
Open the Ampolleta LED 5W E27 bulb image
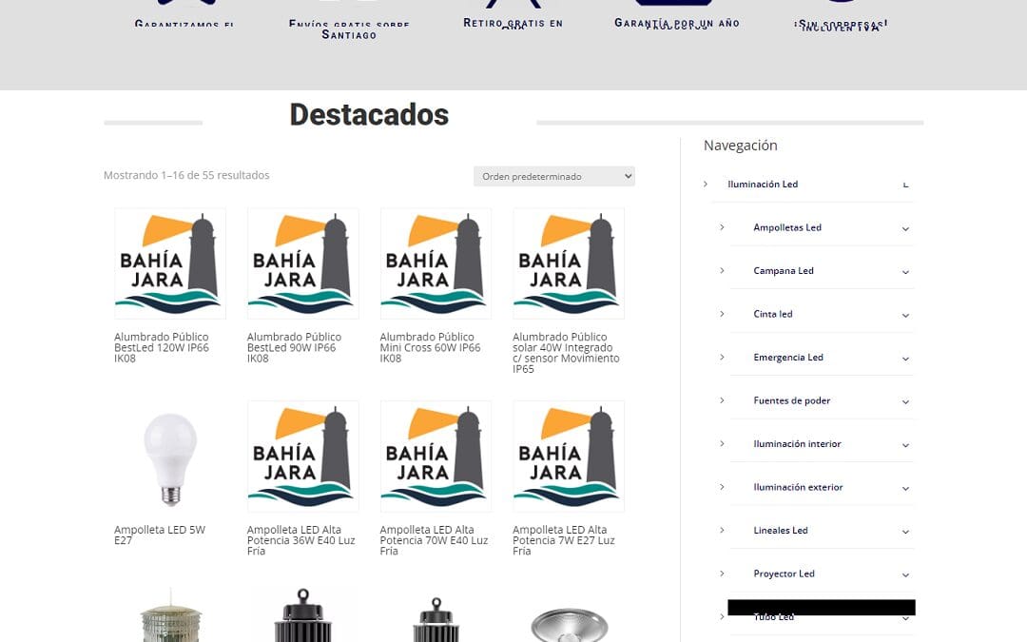pos(170,457)
